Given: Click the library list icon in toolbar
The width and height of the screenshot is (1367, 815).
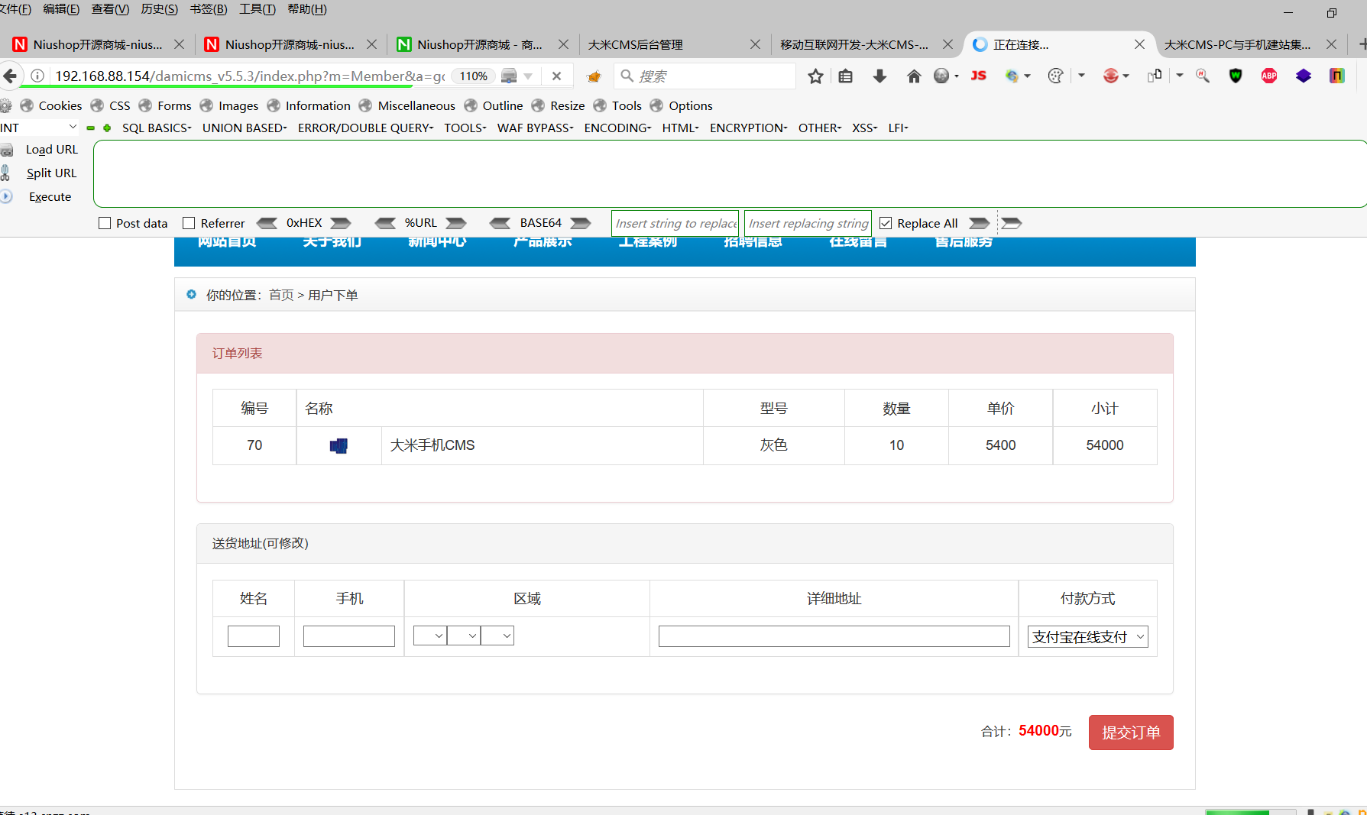Looking at the screenshot, I should [845, 76].
